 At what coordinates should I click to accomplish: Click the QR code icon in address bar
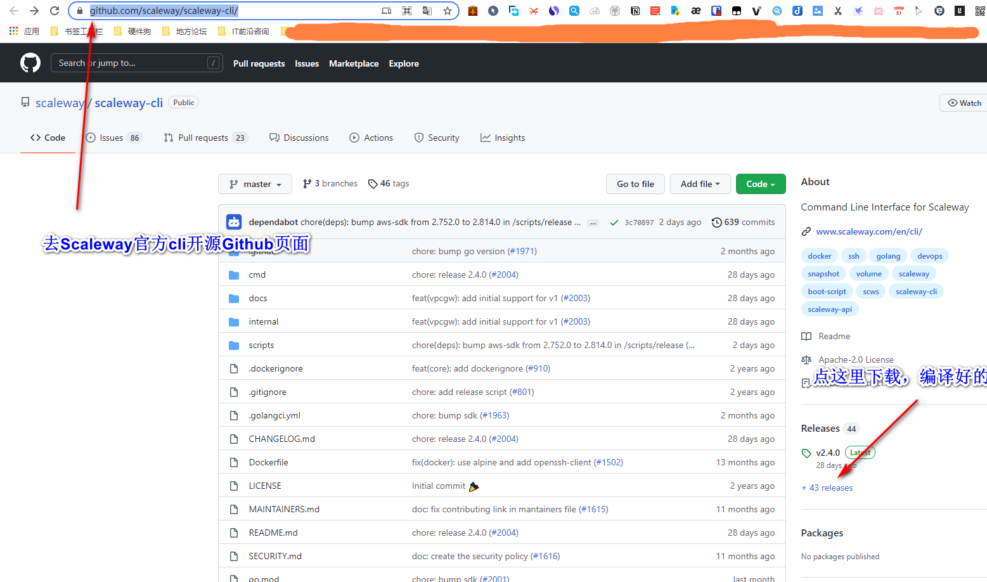pos(407,11)
